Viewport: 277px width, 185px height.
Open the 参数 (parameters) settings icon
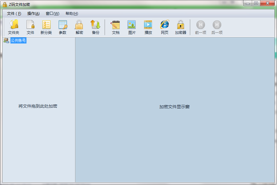62,27
